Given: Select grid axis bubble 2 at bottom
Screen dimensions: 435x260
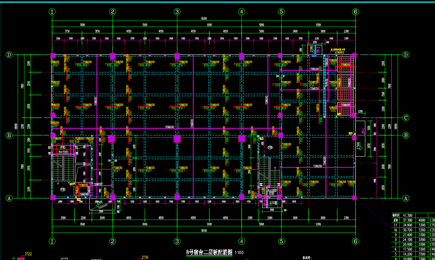Looking at the screenshot, I should pos(113,241).
